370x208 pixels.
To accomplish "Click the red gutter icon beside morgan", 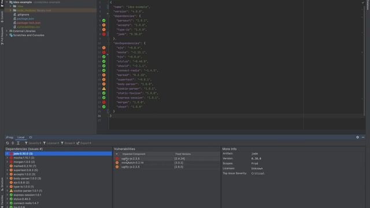I will [x=104, y=102].
